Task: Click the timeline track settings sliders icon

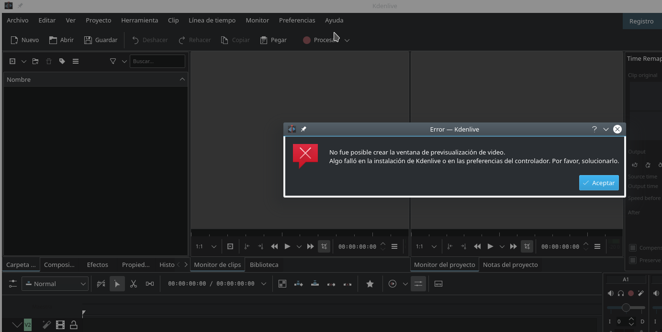Action: pos(13,284)
